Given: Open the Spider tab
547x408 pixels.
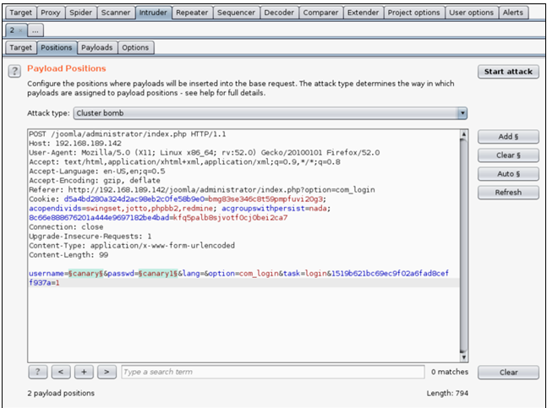Looking at the screenshot, I should 80,13.
